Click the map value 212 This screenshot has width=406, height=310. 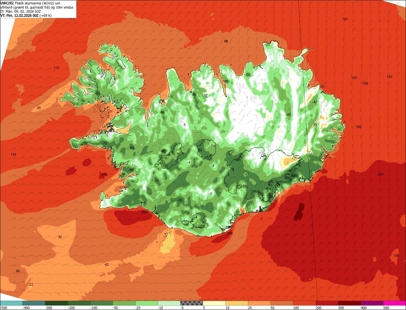pos(104,175)
